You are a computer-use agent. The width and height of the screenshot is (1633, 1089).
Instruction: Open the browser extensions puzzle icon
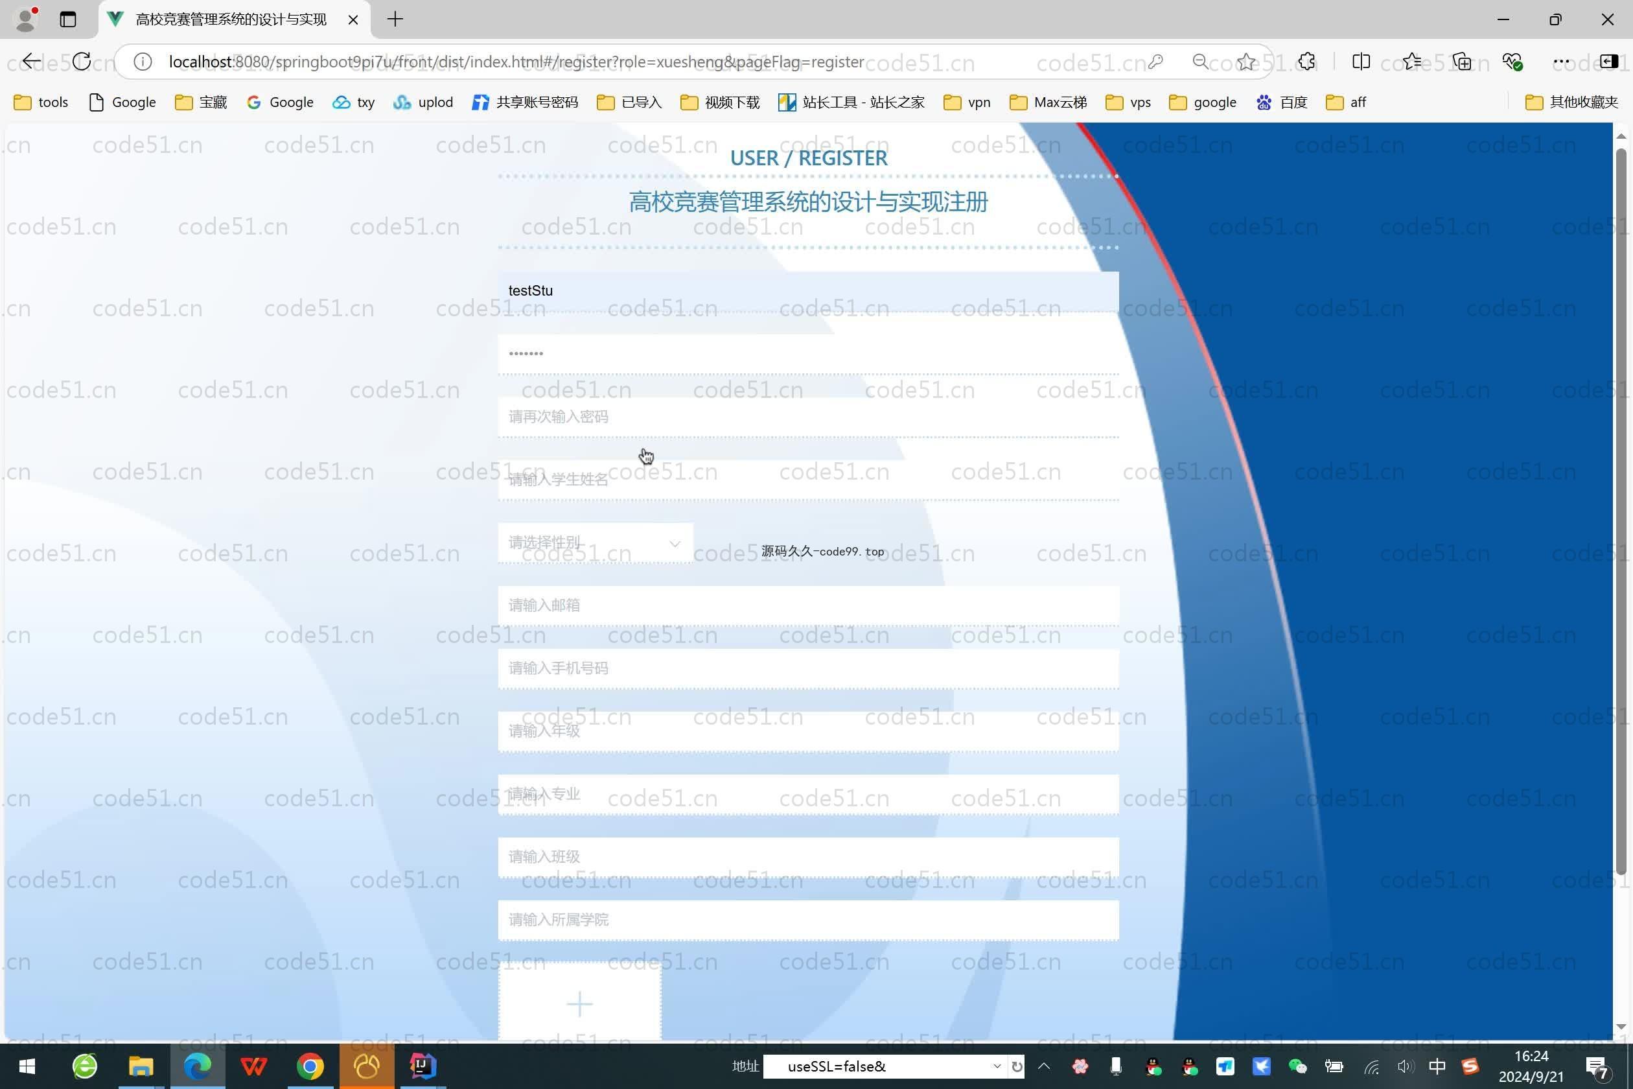coord(1306,62)
